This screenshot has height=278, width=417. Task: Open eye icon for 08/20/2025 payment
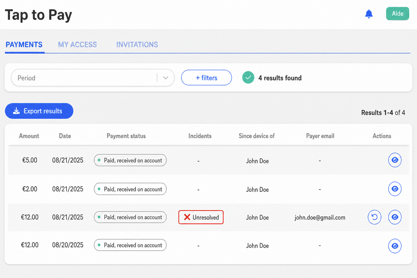(x=395, y=246)
